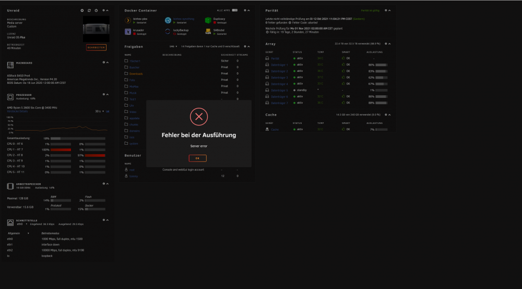
Task: Click the krusader container icon
Action: [x=128, y=32]
